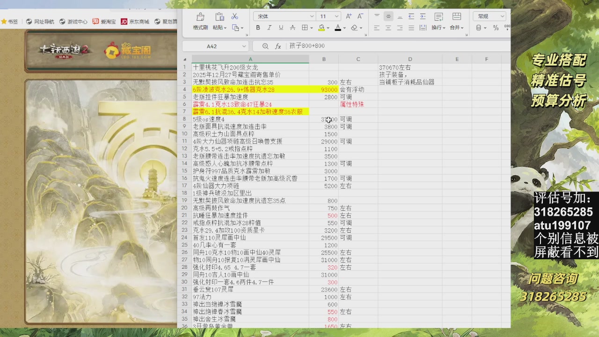Open the 京东商城 bookmark
The image size is (599, 337).
point(135,22)
